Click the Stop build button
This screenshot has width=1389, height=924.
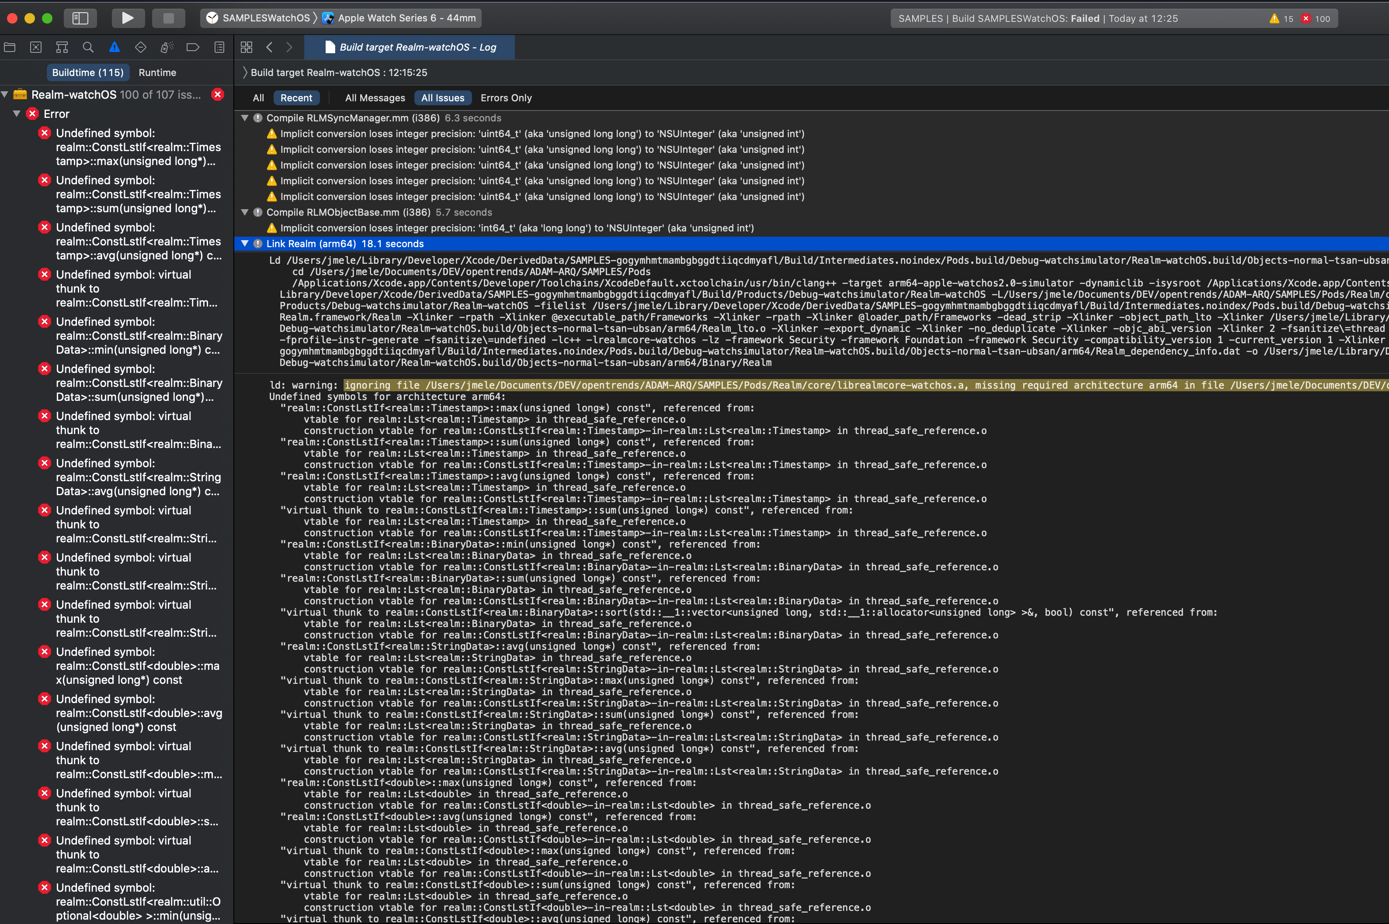click(168, 18)
